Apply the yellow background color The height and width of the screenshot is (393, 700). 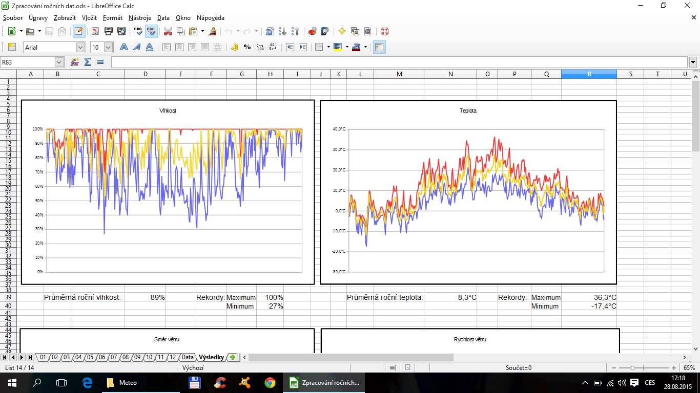coord(338,47)
